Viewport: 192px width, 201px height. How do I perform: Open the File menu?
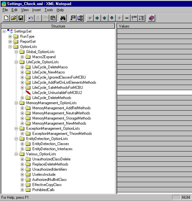pos(5,10)
